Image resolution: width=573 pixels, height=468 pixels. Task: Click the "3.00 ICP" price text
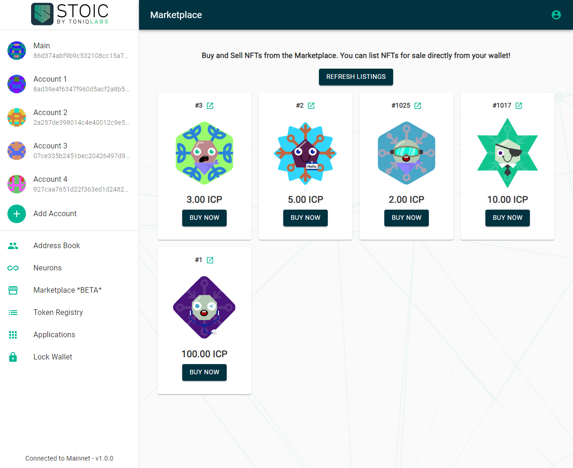pos(204,200)
